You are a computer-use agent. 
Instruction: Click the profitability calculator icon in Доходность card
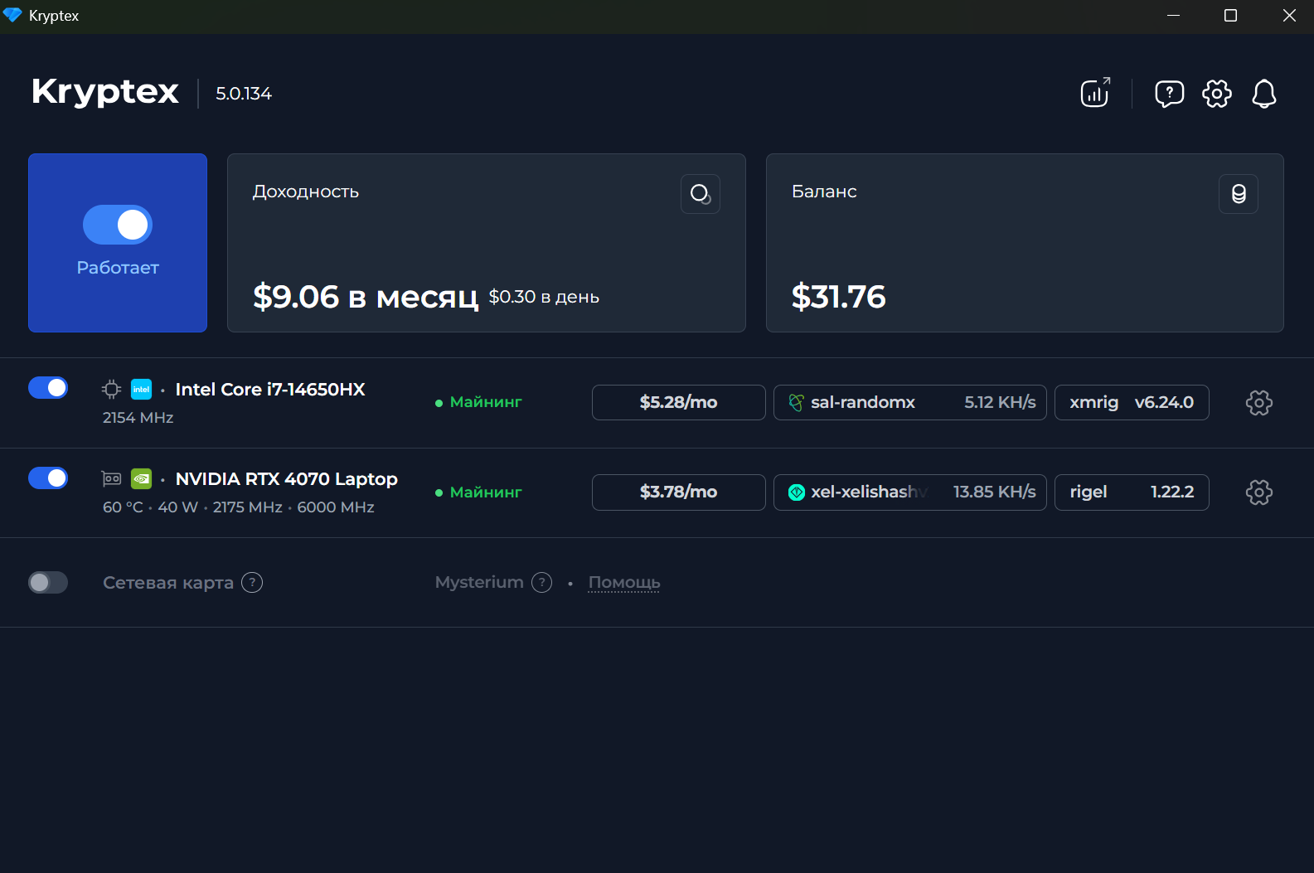pyautogui.click(x=701, y=194)
